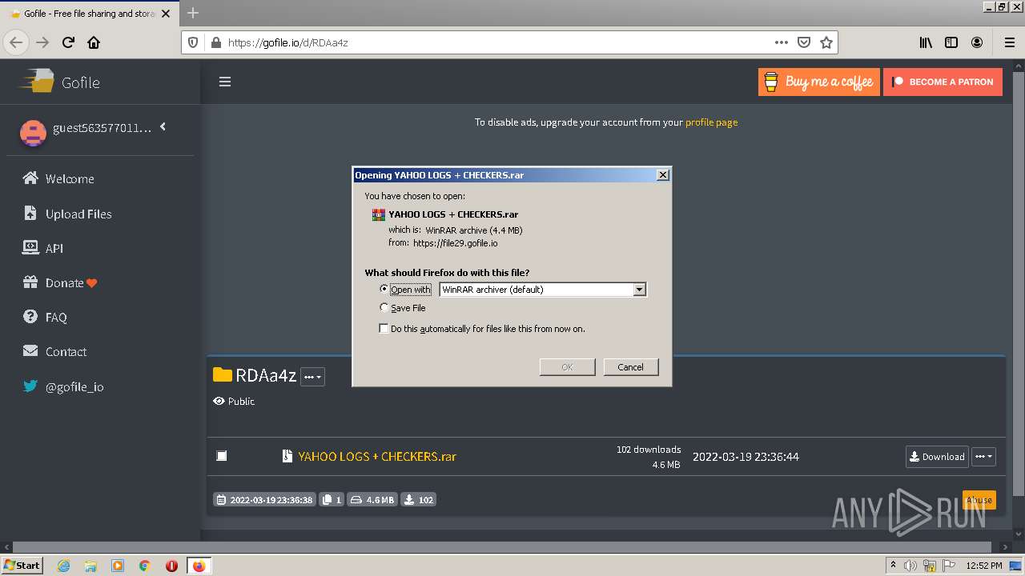The width and height of the screenshot is (1025, 576).
Task: Open File Explorer from the taskbar
Action: coord(90,566)
